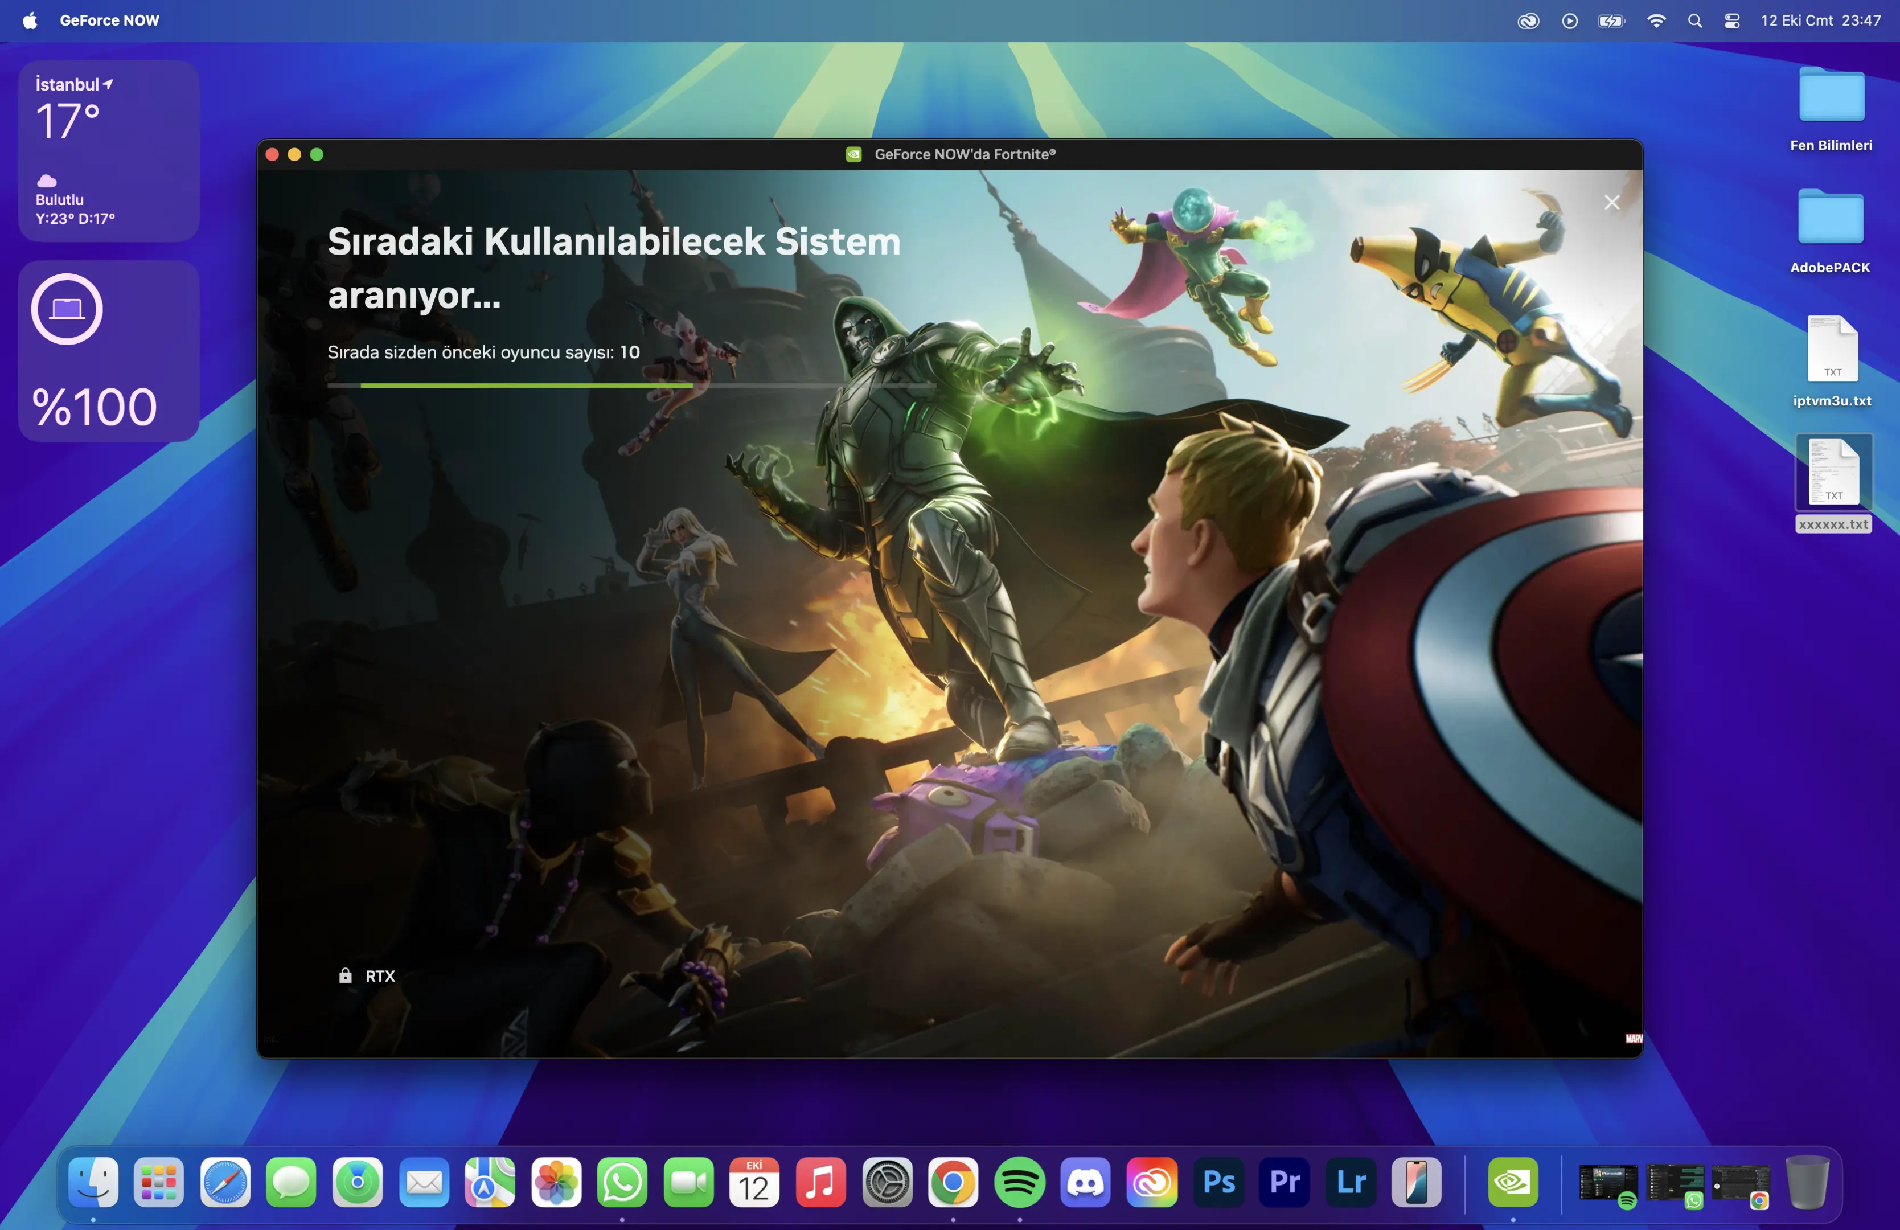Open the battery %100 widget
The height and width of the screenshot is (1230, 1900).
coord(109,351)
